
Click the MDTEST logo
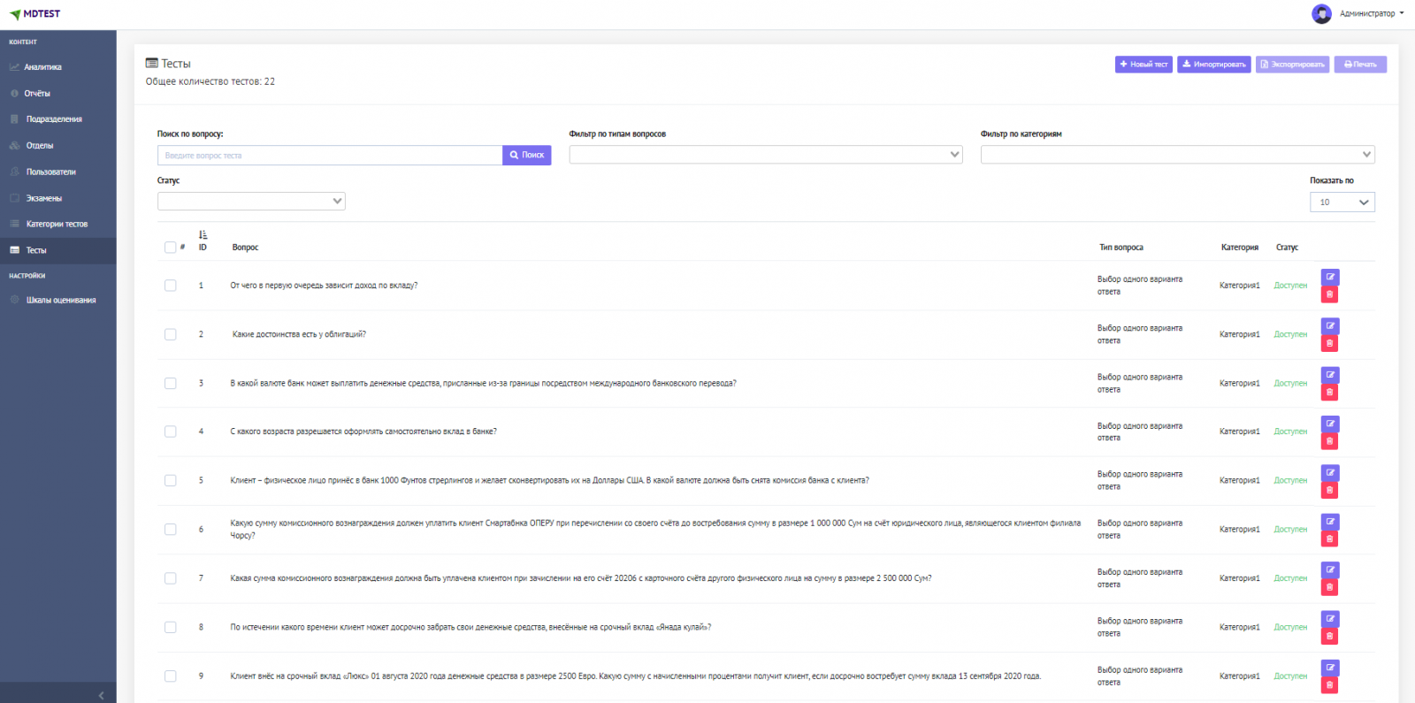[35, 14]
